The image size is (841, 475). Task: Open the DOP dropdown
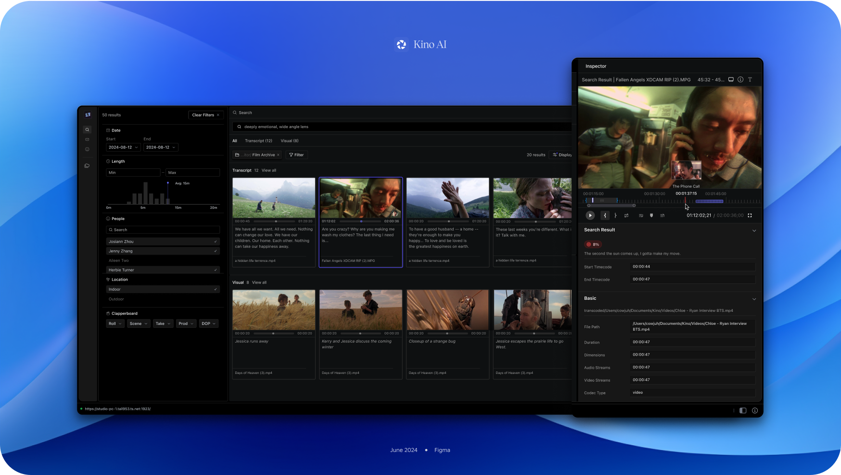(209, 324)
